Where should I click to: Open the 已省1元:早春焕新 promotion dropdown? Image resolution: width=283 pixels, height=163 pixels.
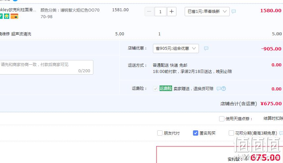(x=207, y=12)
